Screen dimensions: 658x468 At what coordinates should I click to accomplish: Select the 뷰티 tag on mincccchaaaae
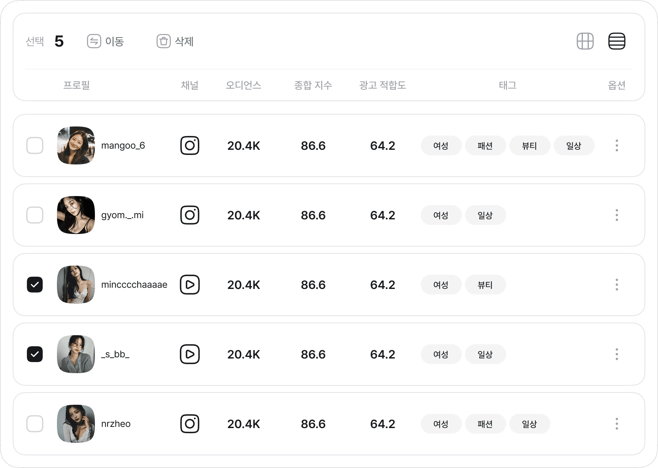485,285
